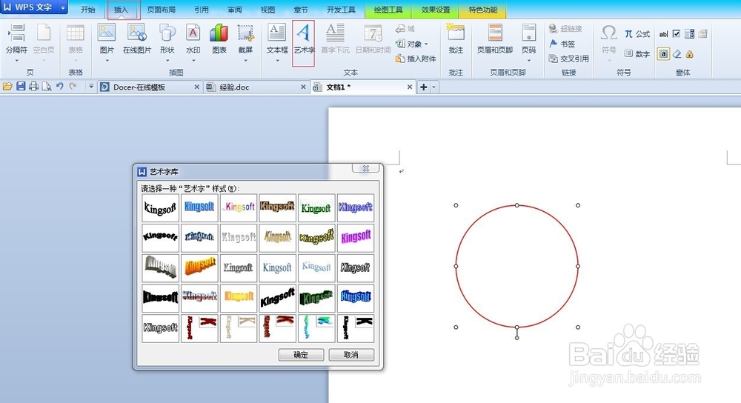
Task: Click 交叉引用 cross reference
Action: pos(568,59)
